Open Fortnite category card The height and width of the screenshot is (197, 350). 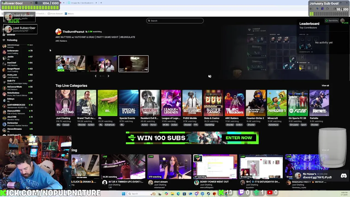click(319, 103)
